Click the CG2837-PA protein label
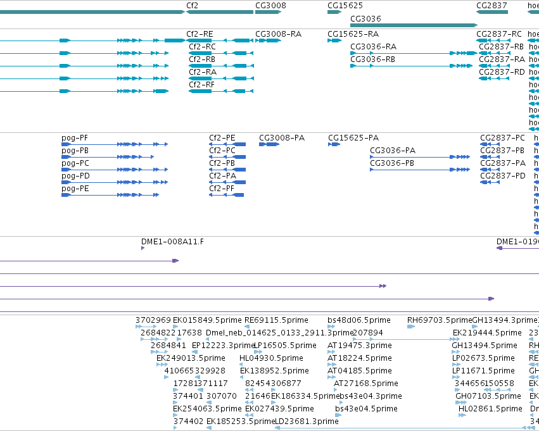This screenshot has height=431, width=539. click(503, 163)
